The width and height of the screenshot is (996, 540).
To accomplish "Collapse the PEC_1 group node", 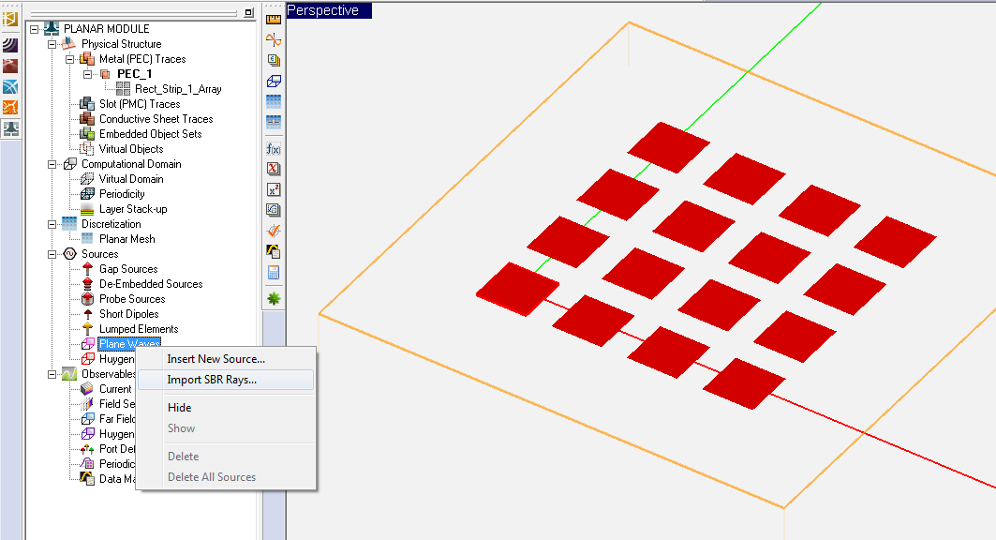I will (88, 74).
